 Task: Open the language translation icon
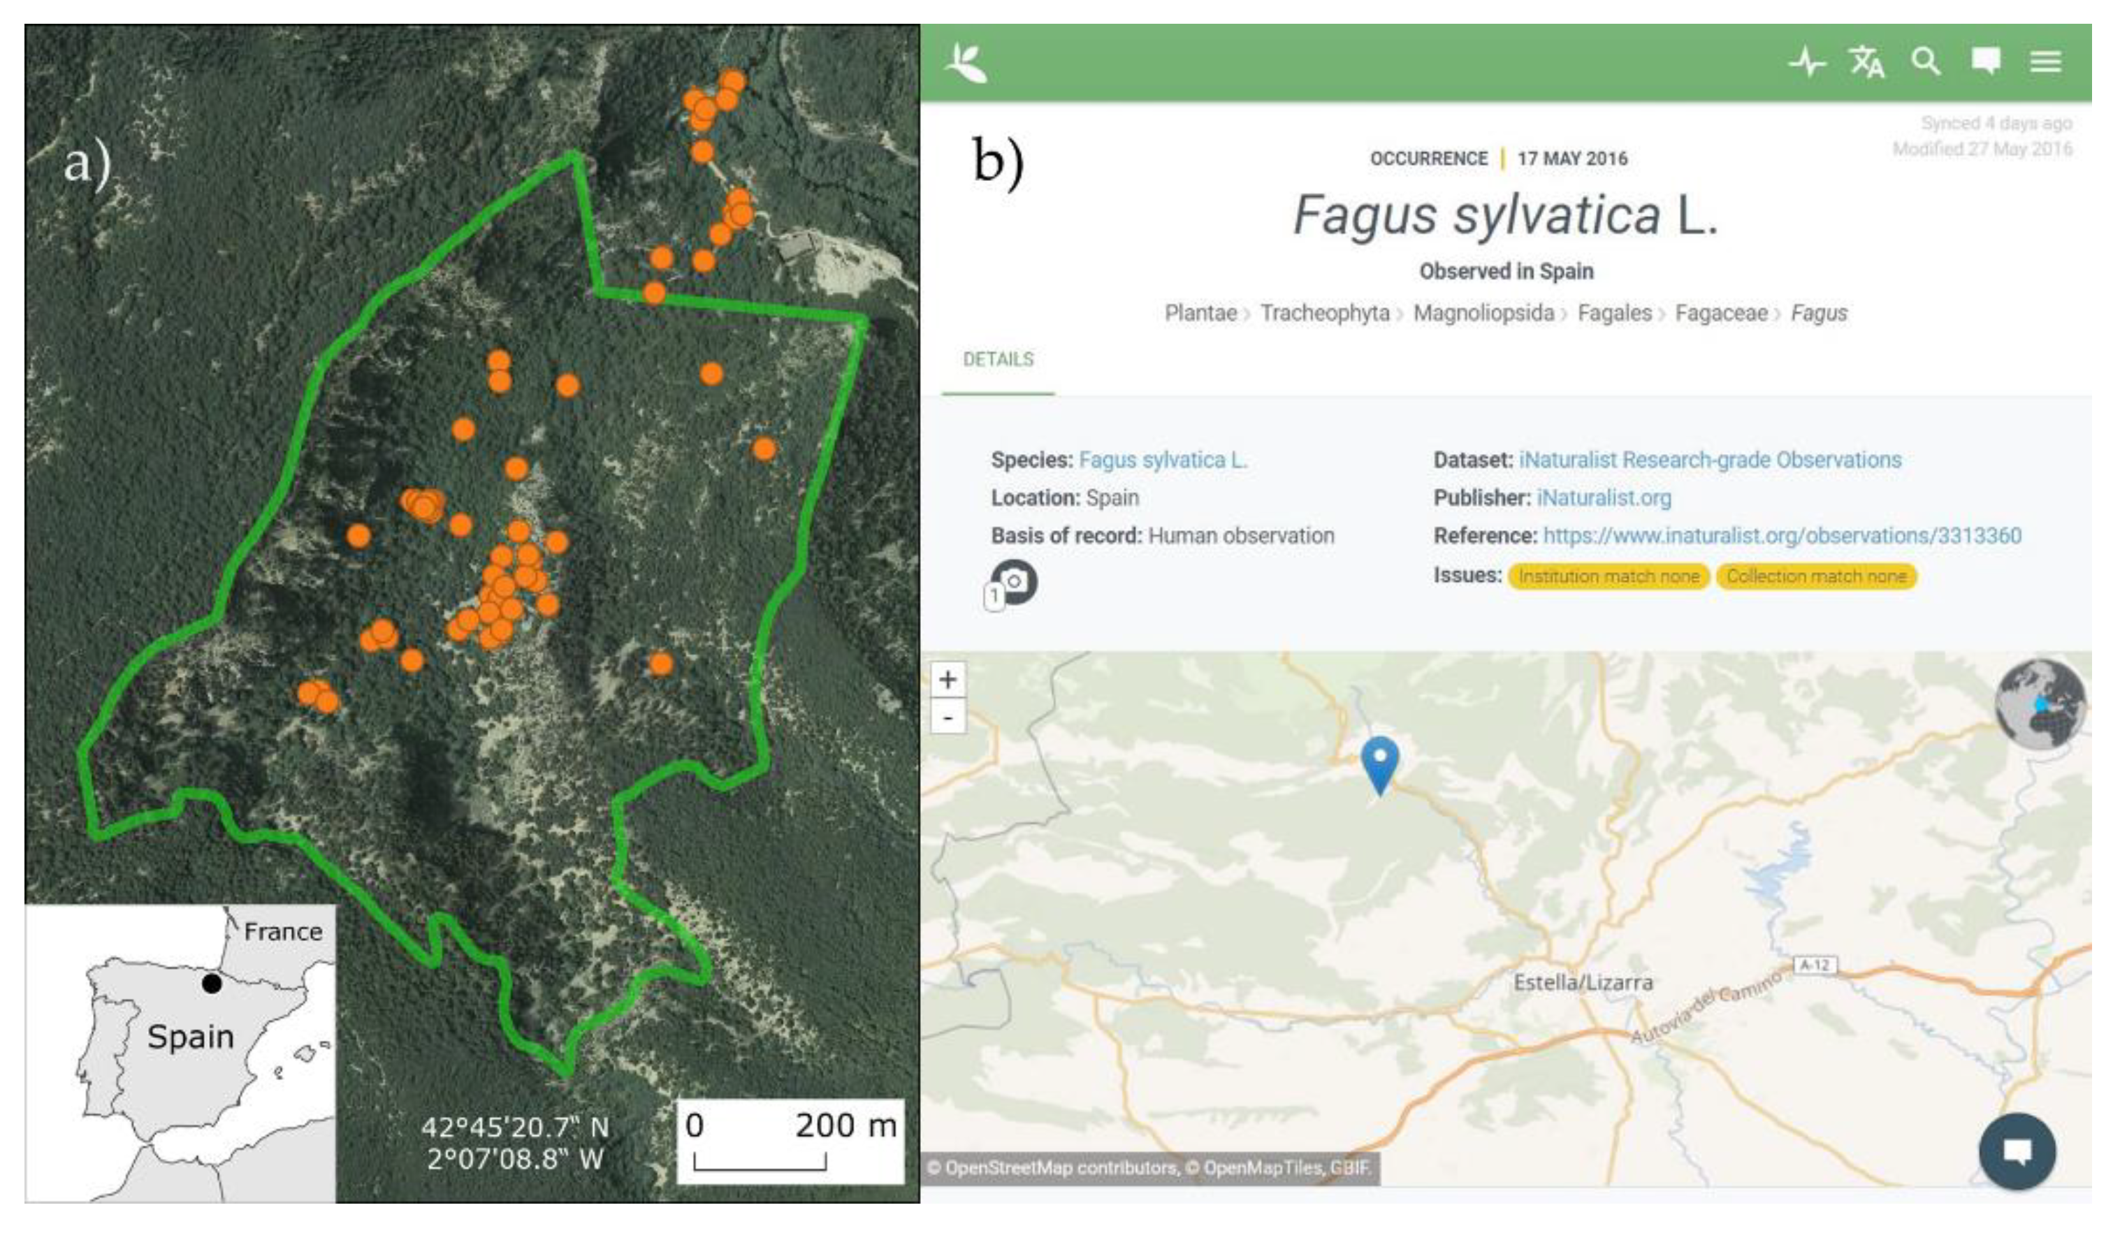pyautogui.click(x=1866, y=62)
